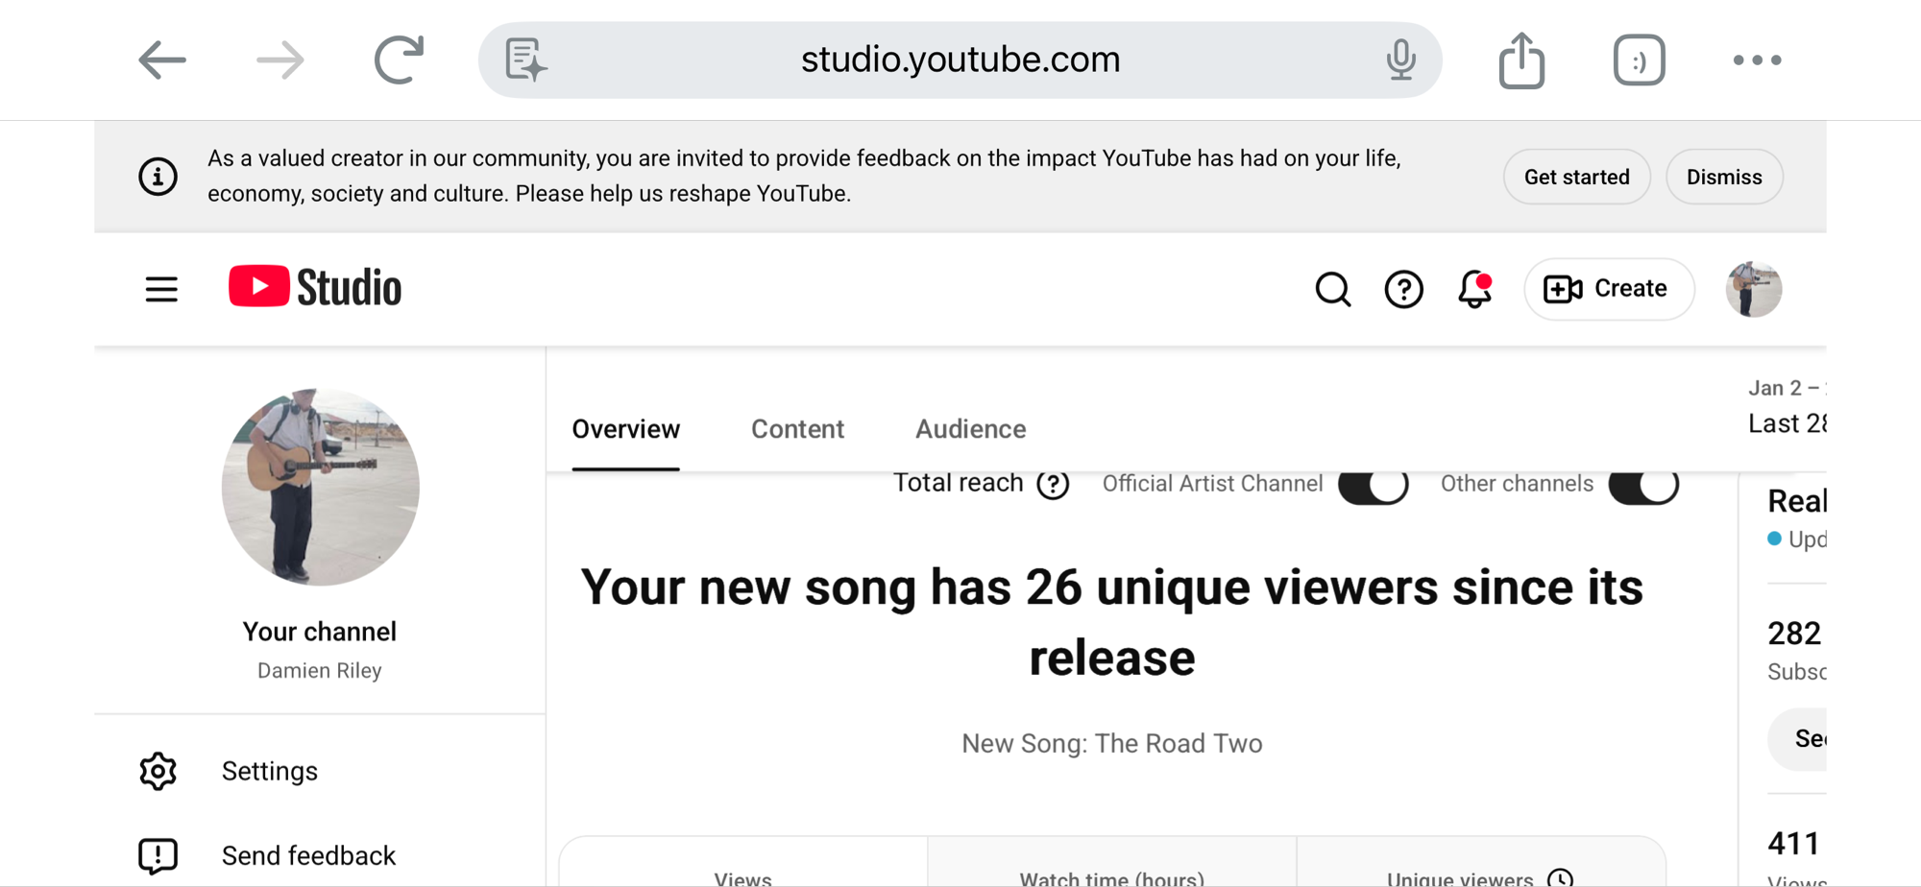Open search in YouTube Studio

coord(1332,289)
